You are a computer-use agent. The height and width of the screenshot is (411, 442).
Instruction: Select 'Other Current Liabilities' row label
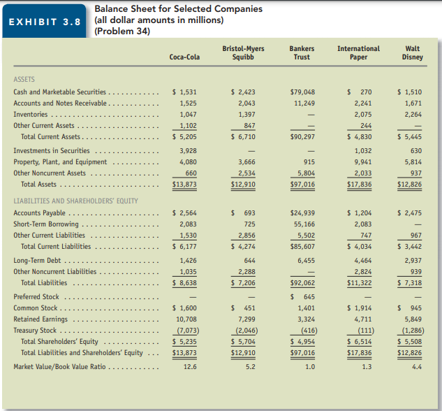coord(49,236)
